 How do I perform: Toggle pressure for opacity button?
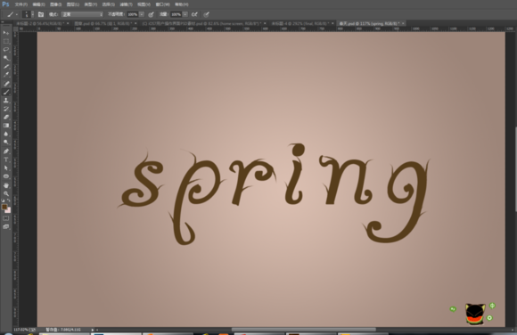tap(151, 14)
